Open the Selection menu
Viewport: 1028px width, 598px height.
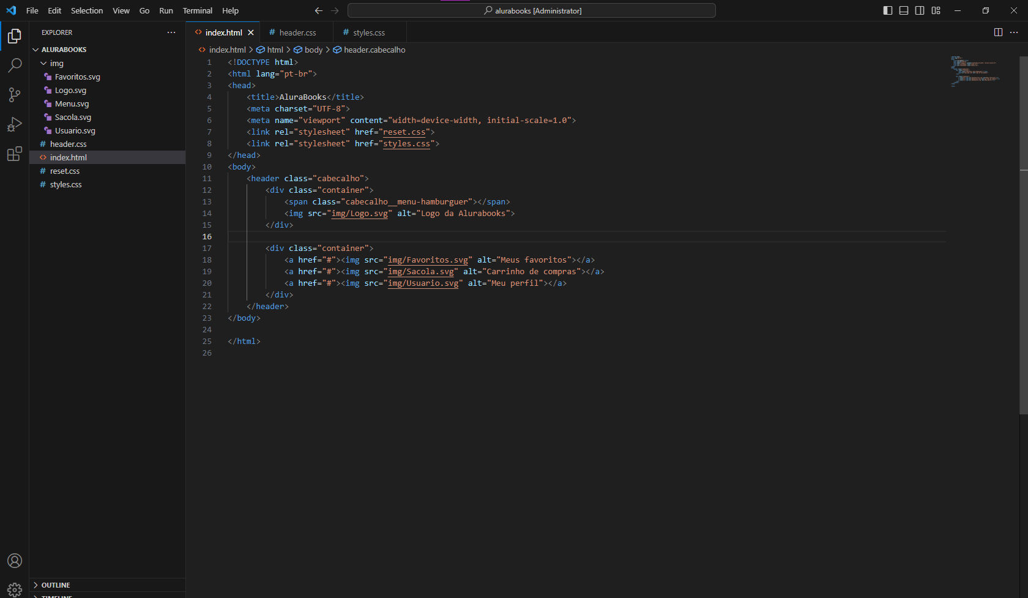[87, 10]
